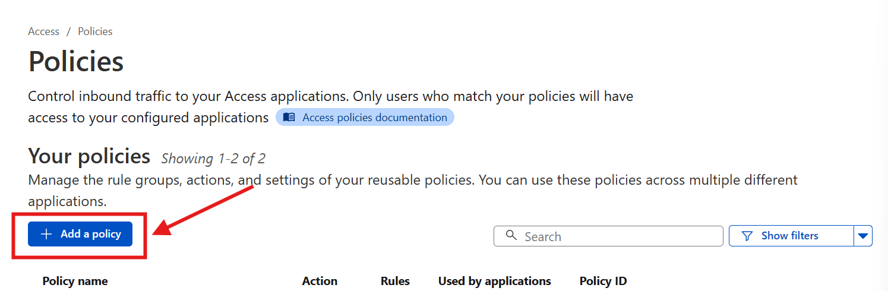This screenshot has width=888, height=291.
Task: Click the Policy ID column header
Action: (x=603, y=281)
